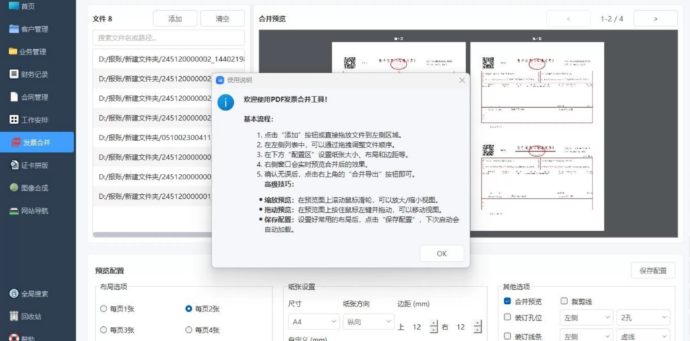Click the 网站导航 icon
This screenshot has height=341, width=690.
tap(14, 211)
